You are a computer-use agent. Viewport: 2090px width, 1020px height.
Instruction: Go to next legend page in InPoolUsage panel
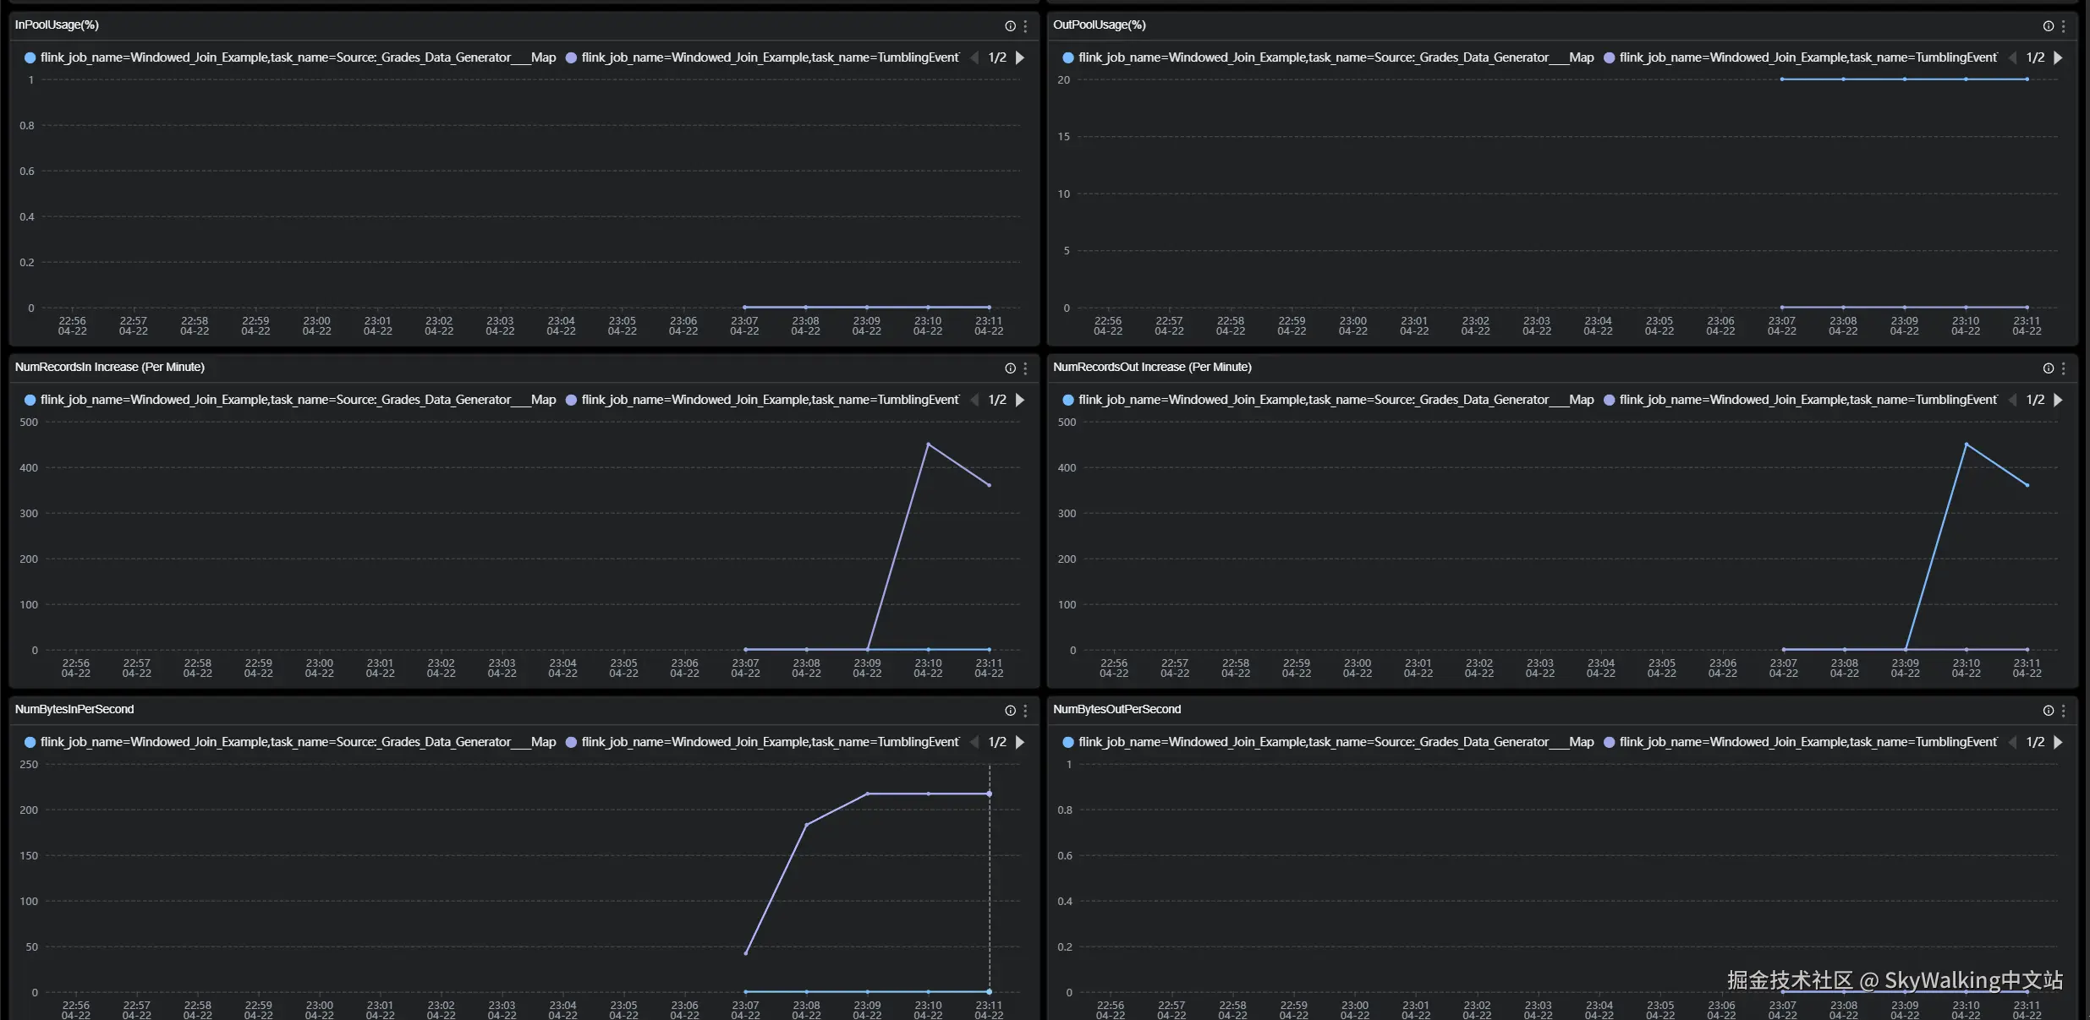point(1020,57)
